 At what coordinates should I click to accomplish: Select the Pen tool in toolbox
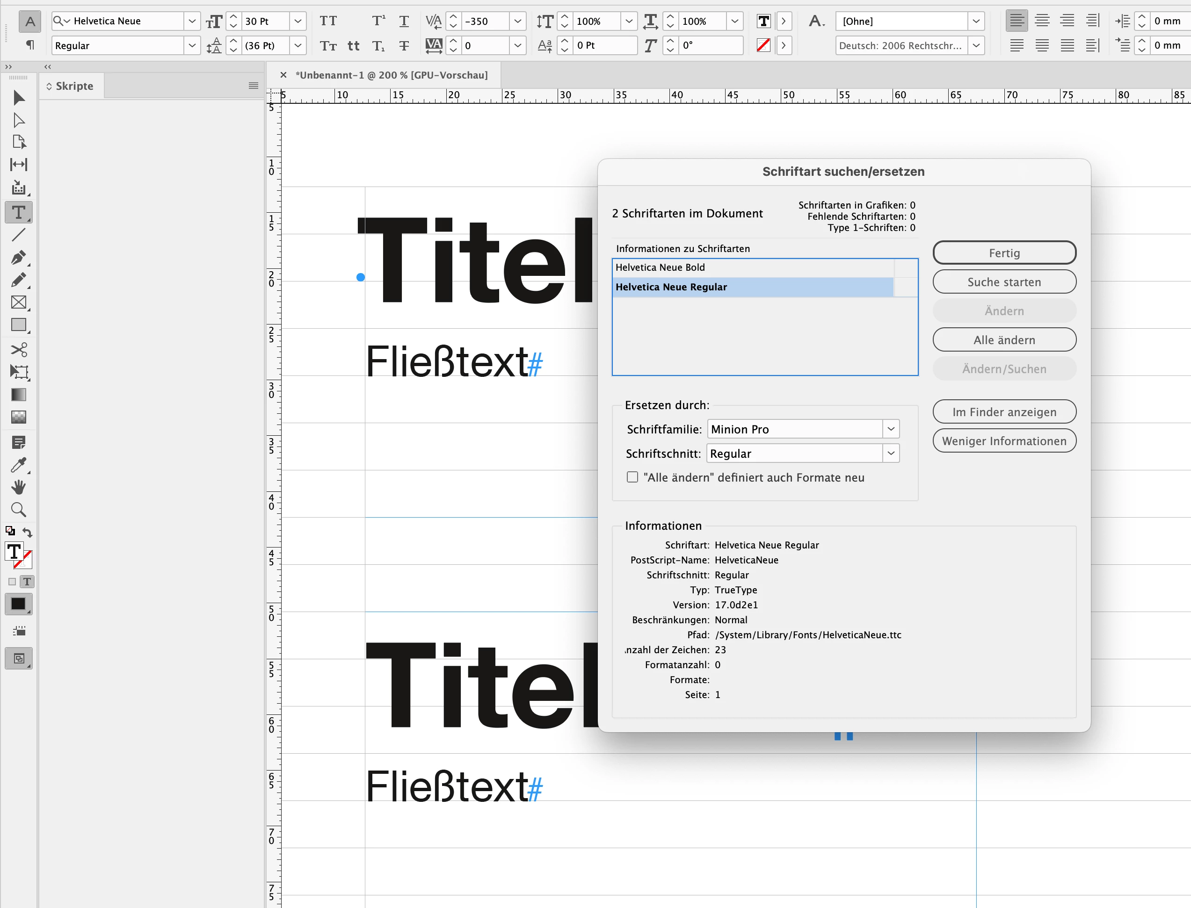18,257
